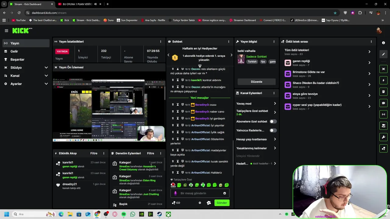Open the Yayın İstatistikleri panel three-dot menu
390x219 pixels.
pos(161,41)
